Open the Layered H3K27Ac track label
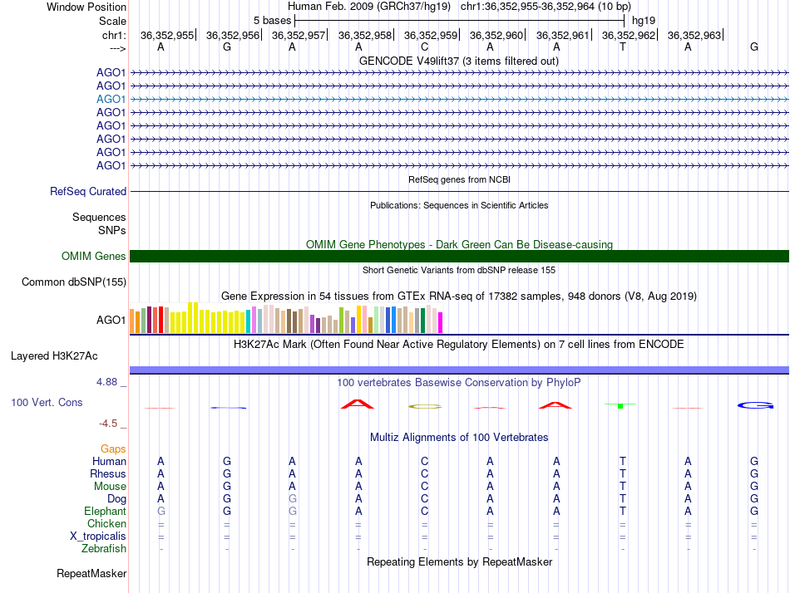 54,356
